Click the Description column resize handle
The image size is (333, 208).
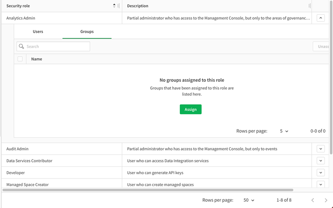(x=309, y=6)
